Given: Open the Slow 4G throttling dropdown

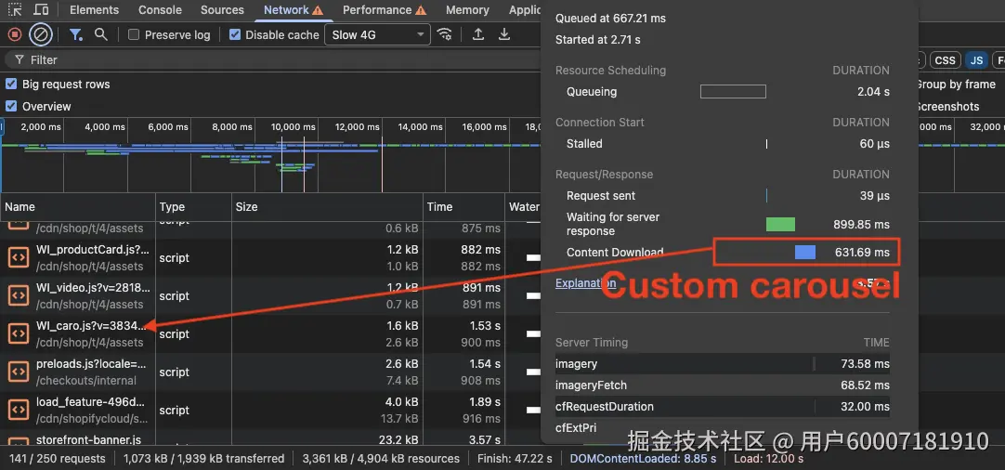Looking at the screenshot, I should pyautogui.click(x=377, y=34).
